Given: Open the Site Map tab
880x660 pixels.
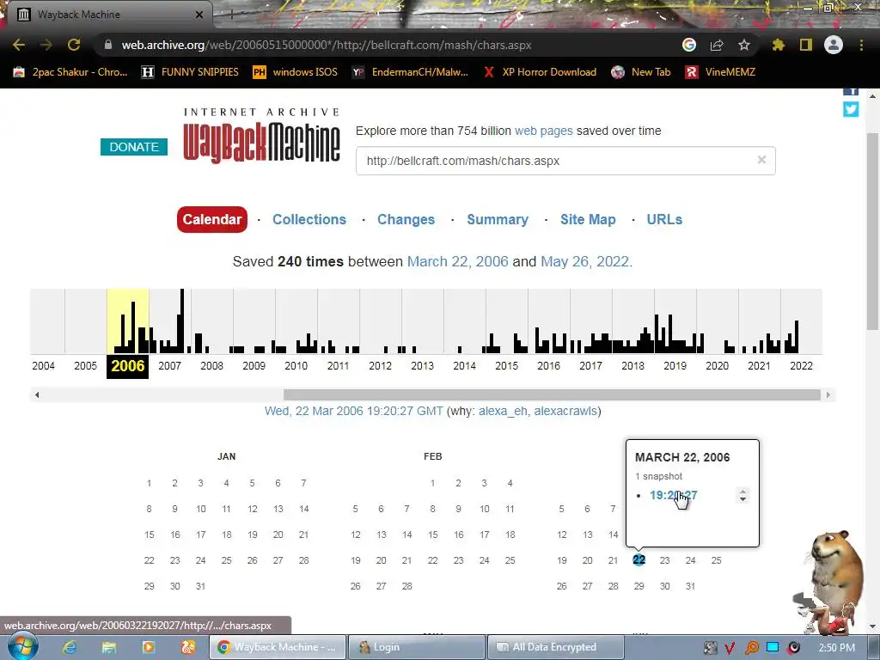Looking at the screenshot, I should [588, 219].
